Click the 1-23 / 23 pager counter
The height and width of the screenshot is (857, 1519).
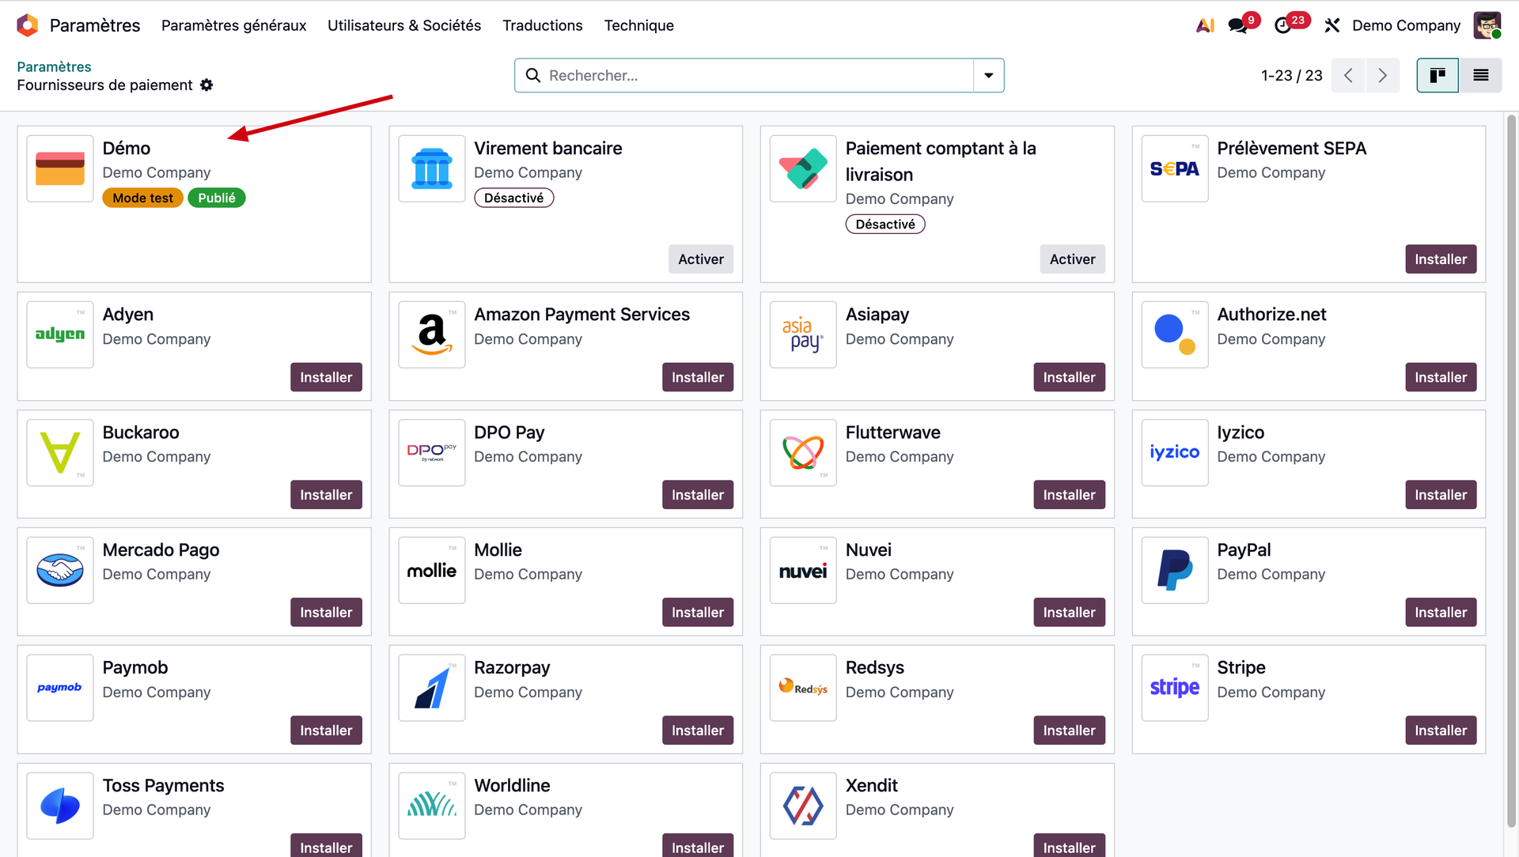1291,75
